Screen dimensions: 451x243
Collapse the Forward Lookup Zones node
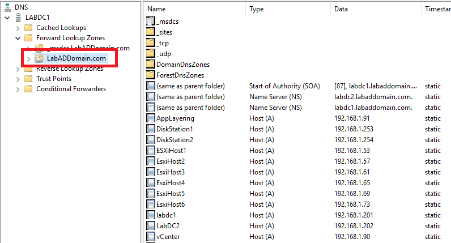(18, 38)
